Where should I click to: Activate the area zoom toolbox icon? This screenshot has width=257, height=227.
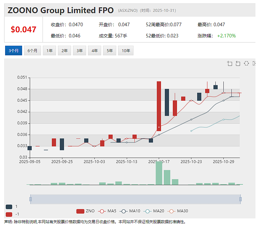[229, 63]
